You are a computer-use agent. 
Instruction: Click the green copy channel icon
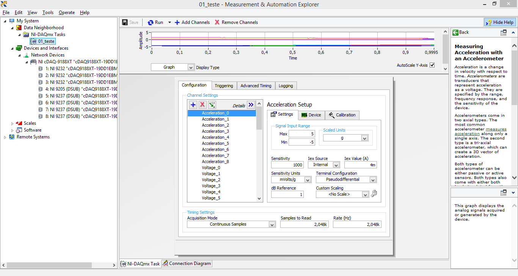212,105
